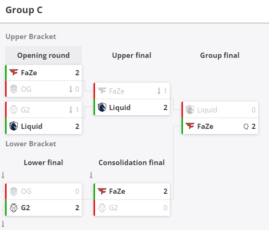Click down arrow above lower final match
The image size is (269, 230).
click(3, 175)
